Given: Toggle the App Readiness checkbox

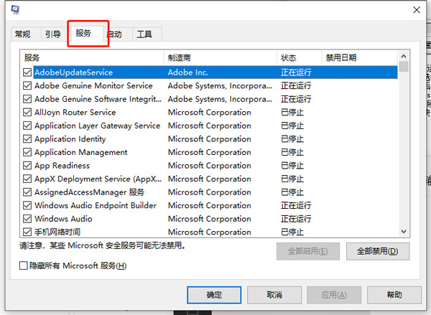Looking at the screenshot, I should [27, 166].
